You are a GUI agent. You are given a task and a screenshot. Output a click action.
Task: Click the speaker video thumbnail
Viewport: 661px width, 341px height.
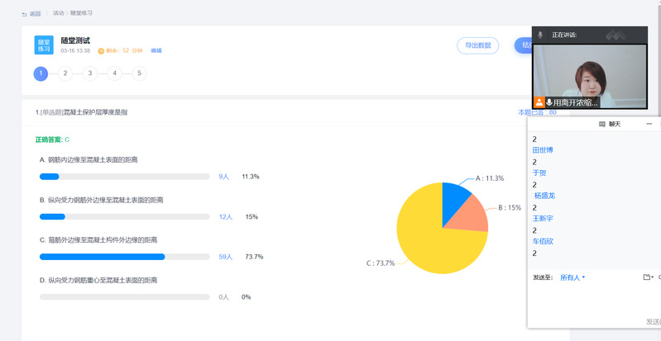[x=589, y=76]
